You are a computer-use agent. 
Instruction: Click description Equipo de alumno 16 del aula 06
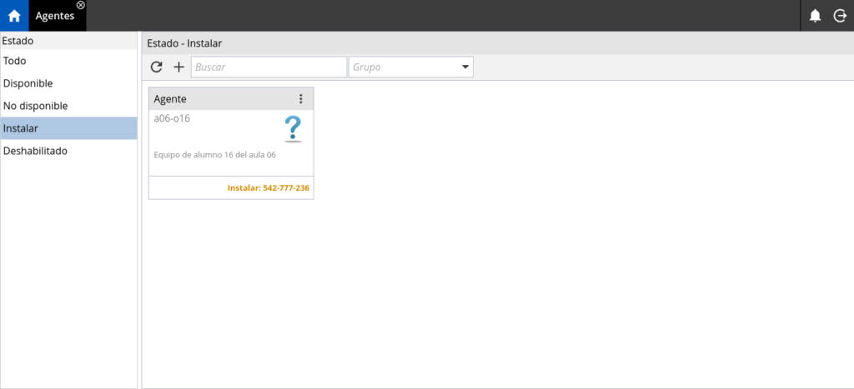215,155
